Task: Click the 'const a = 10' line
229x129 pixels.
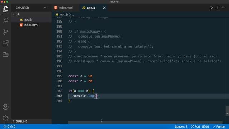Action: click(x=80, y=76)
